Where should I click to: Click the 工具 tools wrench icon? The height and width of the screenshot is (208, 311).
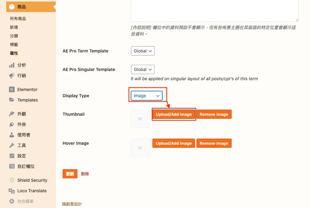pos(12,145)
